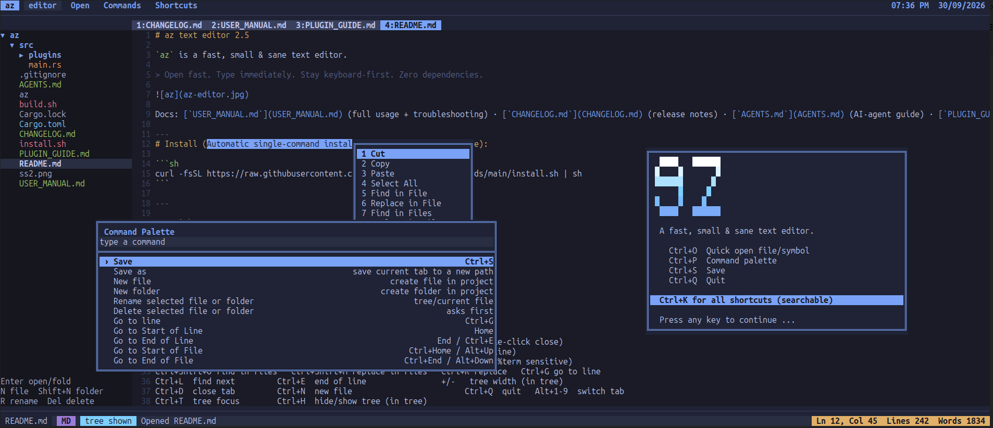
Task: Choose Cut from the context menu
Action: 413,154
